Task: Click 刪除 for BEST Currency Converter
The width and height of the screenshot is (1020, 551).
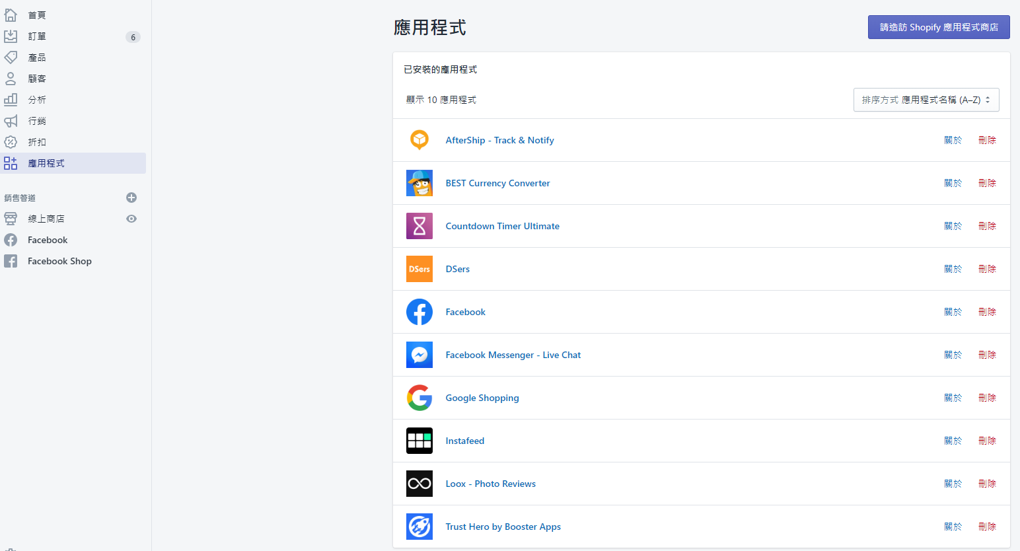Action: (x=987, y=183)
